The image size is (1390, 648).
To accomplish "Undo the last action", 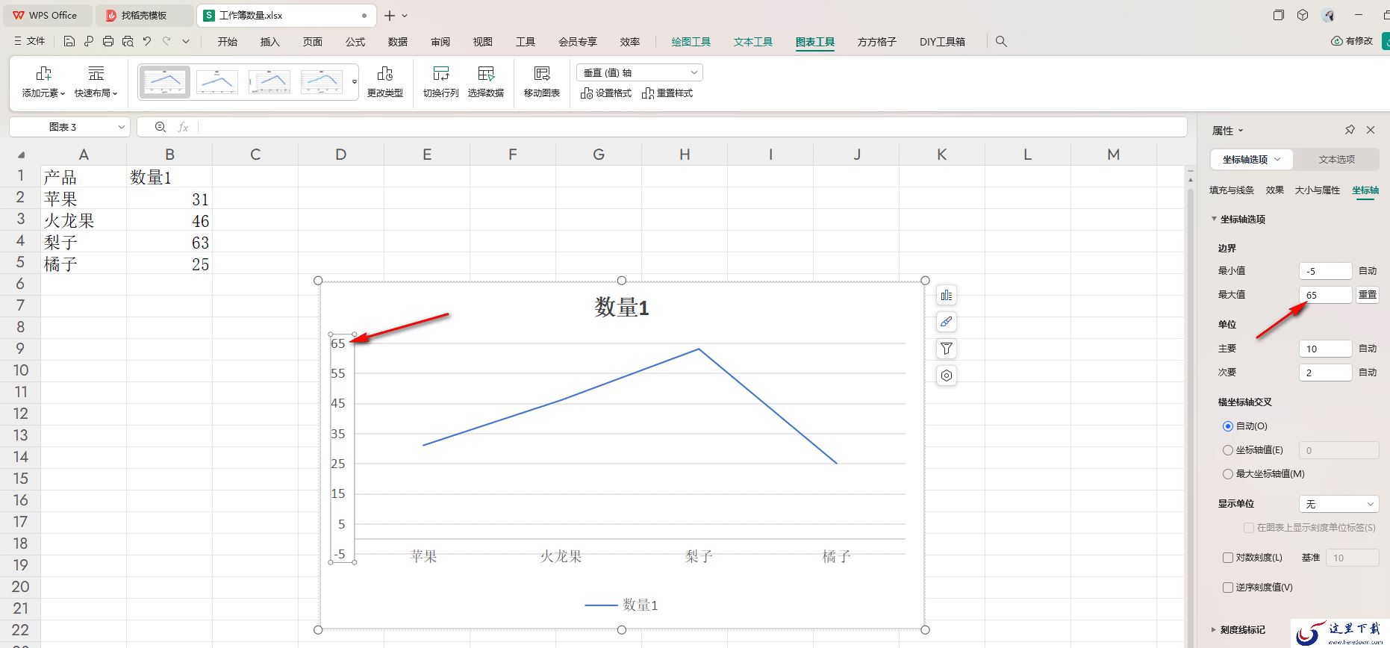I will (147, 42).
